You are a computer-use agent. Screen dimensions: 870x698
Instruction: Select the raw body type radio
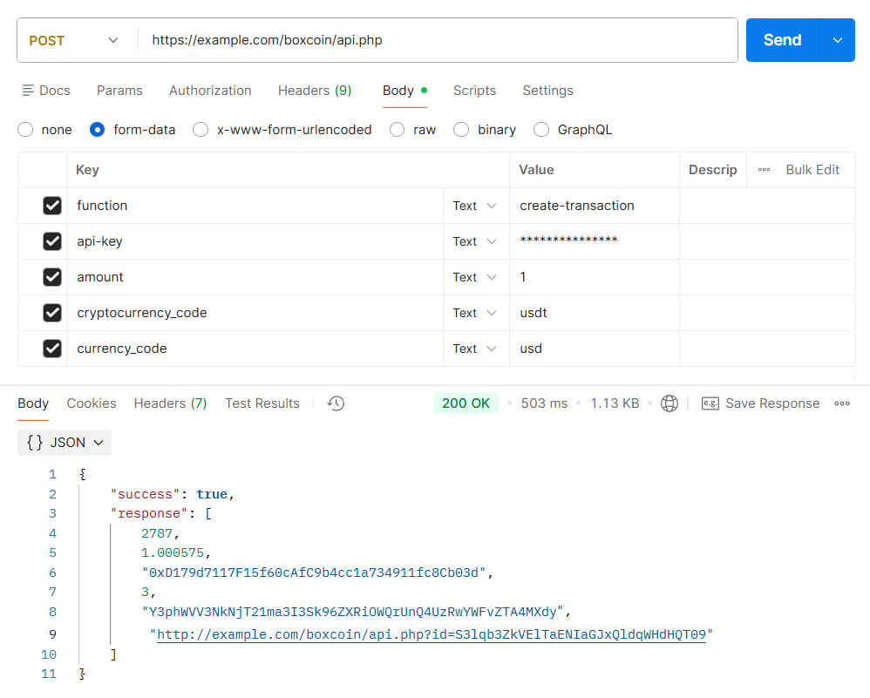(x=398, y=130)
